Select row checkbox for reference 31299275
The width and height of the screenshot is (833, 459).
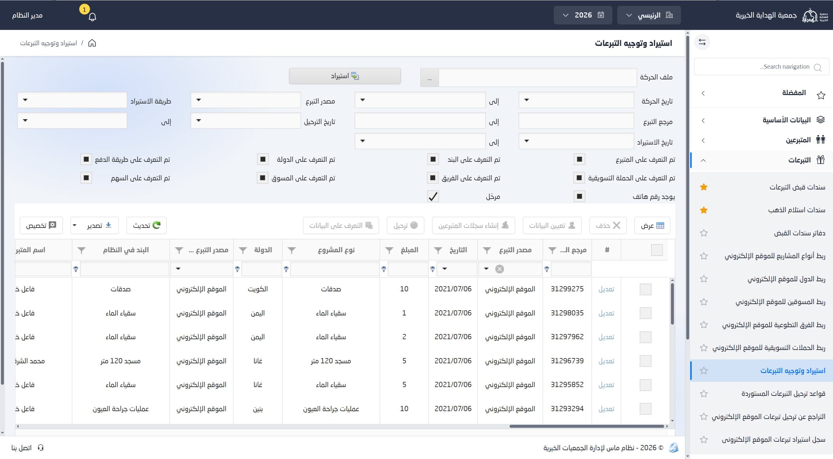(646, 289)
